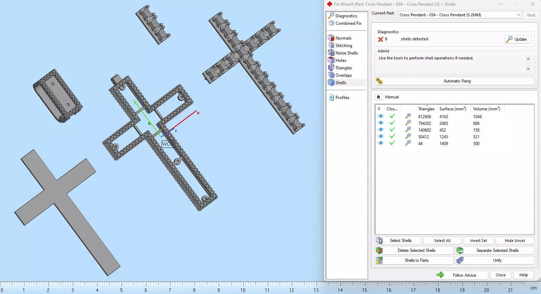Go to the Triangles page
The width and height of the screenshot is (541, 294).
click(x=343, y=68)
